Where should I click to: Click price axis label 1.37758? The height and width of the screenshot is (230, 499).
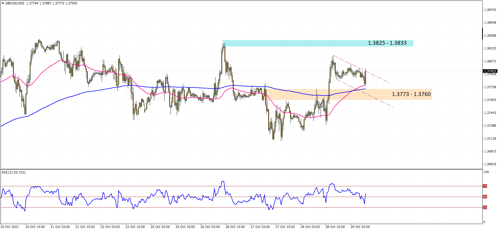490,87
